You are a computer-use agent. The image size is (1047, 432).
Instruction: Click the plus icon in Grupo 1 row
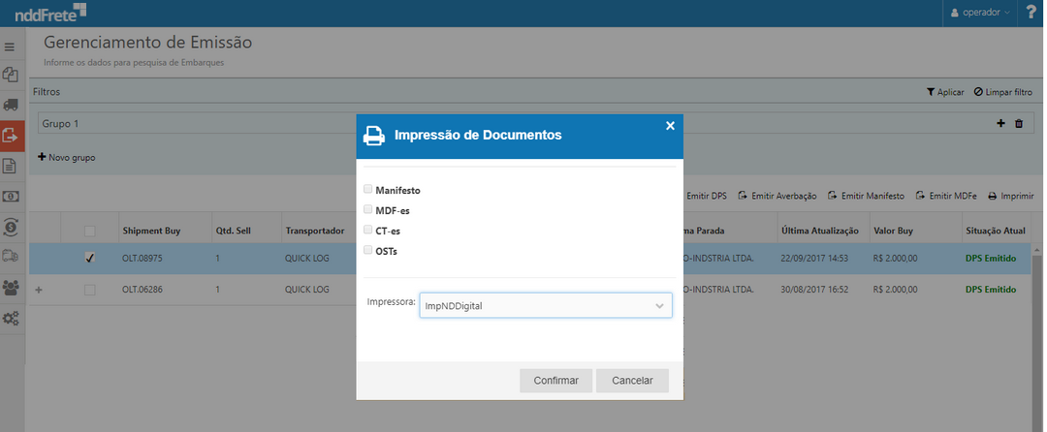[x=1001, y=124]
